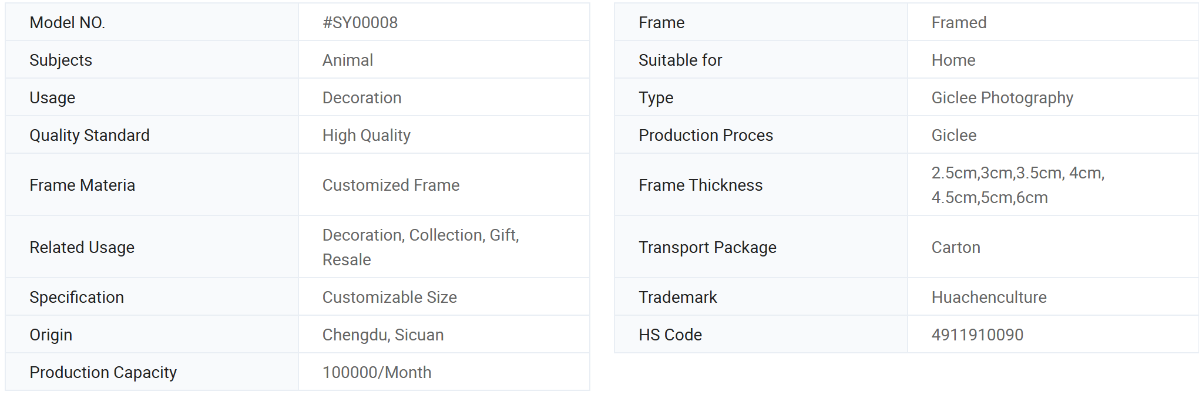
Task: Select the Transport Package label
Action: (707, 247)
